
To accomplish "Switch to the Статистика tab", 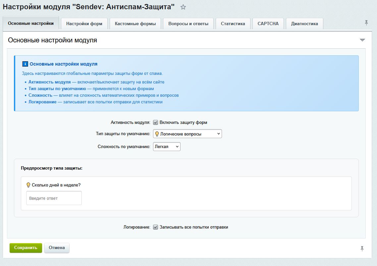I will pyautogui.click(x=233, y=24).
